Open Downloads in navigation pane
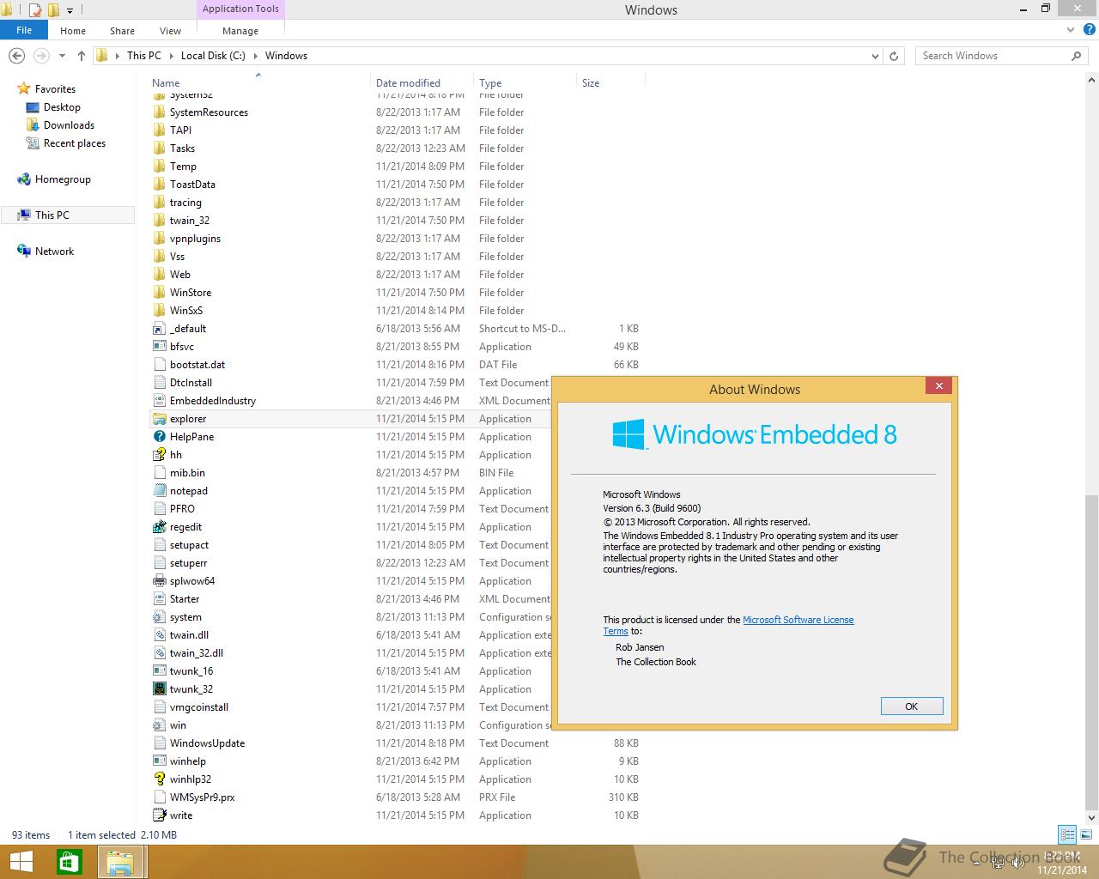The image size is (1099, 879). [69, 125]
